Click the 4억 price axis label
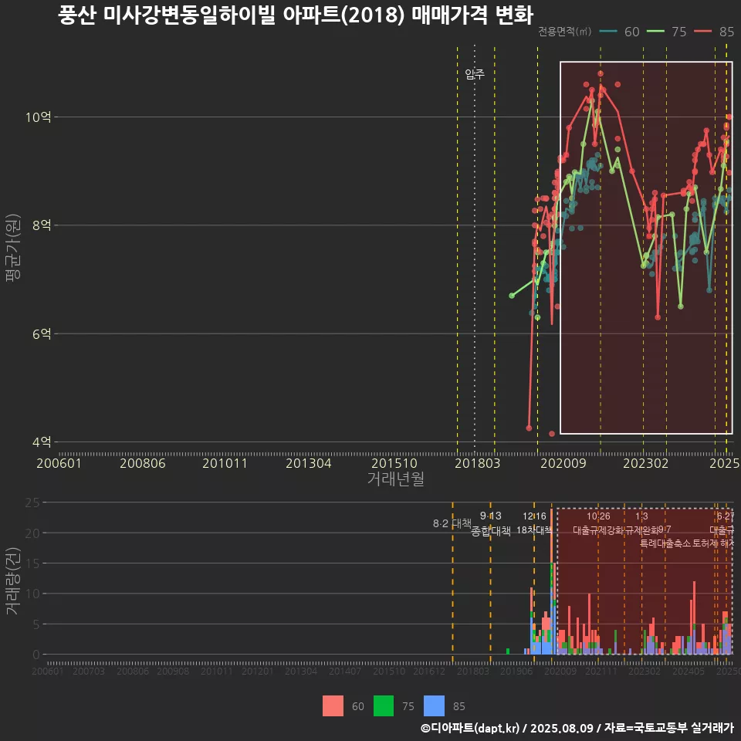 (42, 442)
